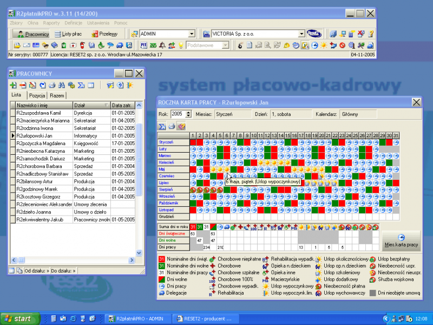Click the refresh icon in Pracownicy toolbar
This screenshot has height=325, width=433.
[42, 85]
